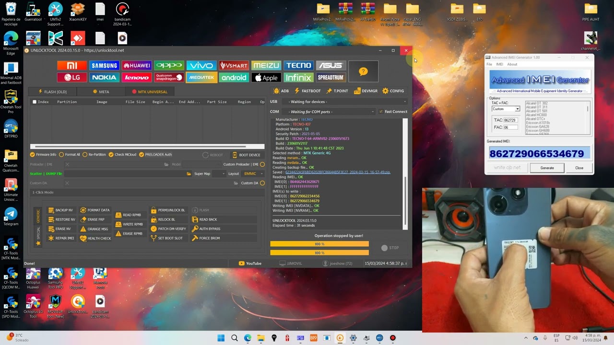Open TAC + FAC Custom dropdown
Viewport: 614px width, 345px height.
pyautogui.click(x=506, y=109)
